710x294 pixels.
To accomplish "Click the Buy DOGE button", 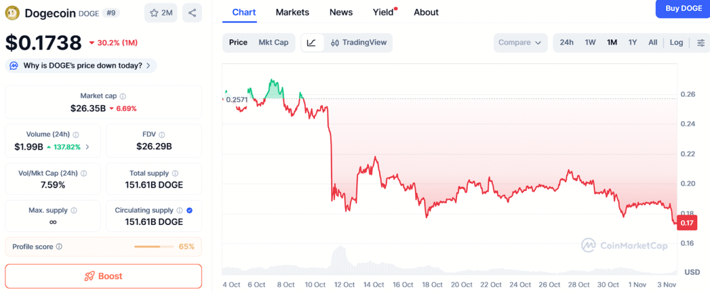I will [683, 8].
